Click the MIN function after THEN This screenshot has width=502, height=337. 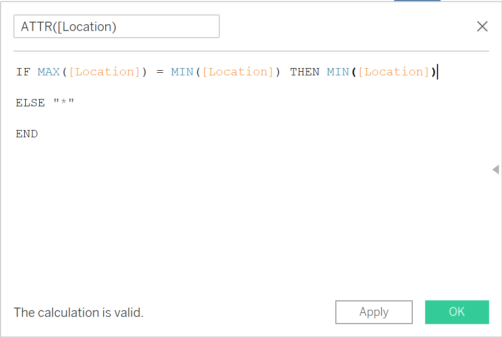[x=338, y=72]
